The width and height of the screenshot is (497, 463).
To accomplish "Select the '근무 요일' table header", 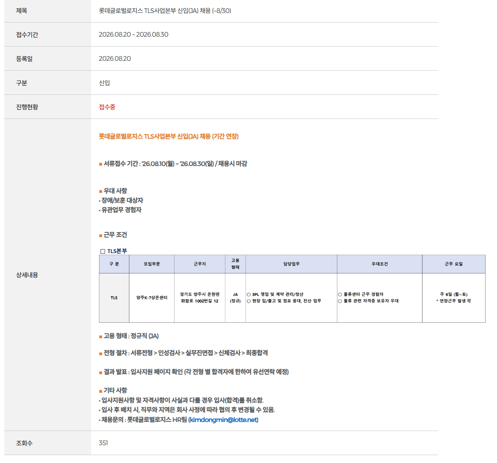I will [x=454, y=264].
